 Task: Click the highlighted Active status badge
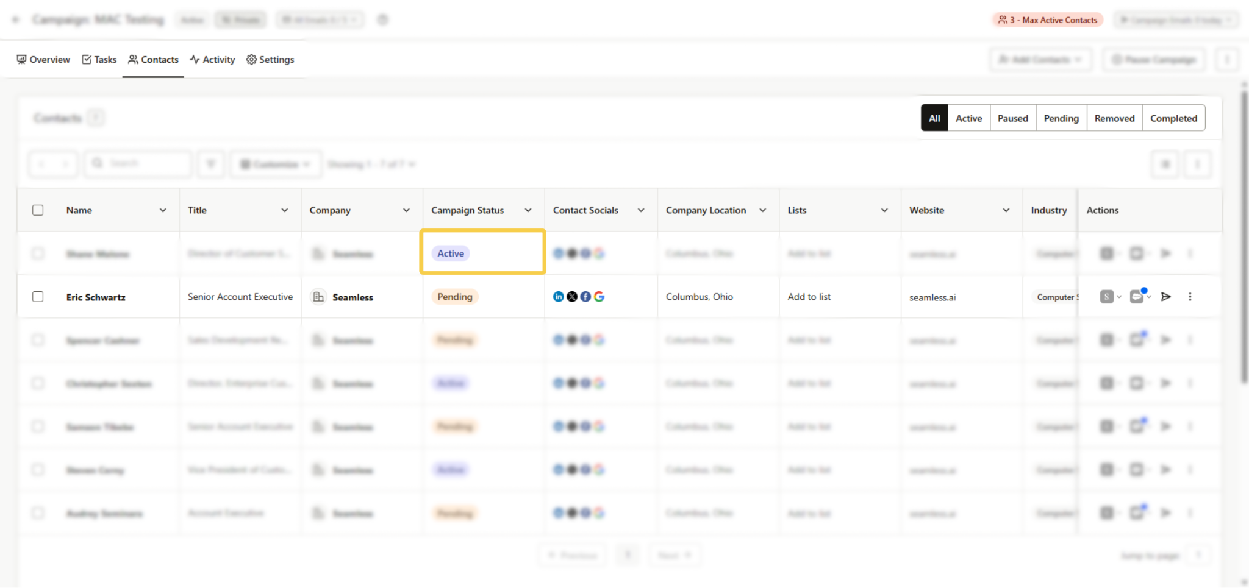(x=451, y=253)
